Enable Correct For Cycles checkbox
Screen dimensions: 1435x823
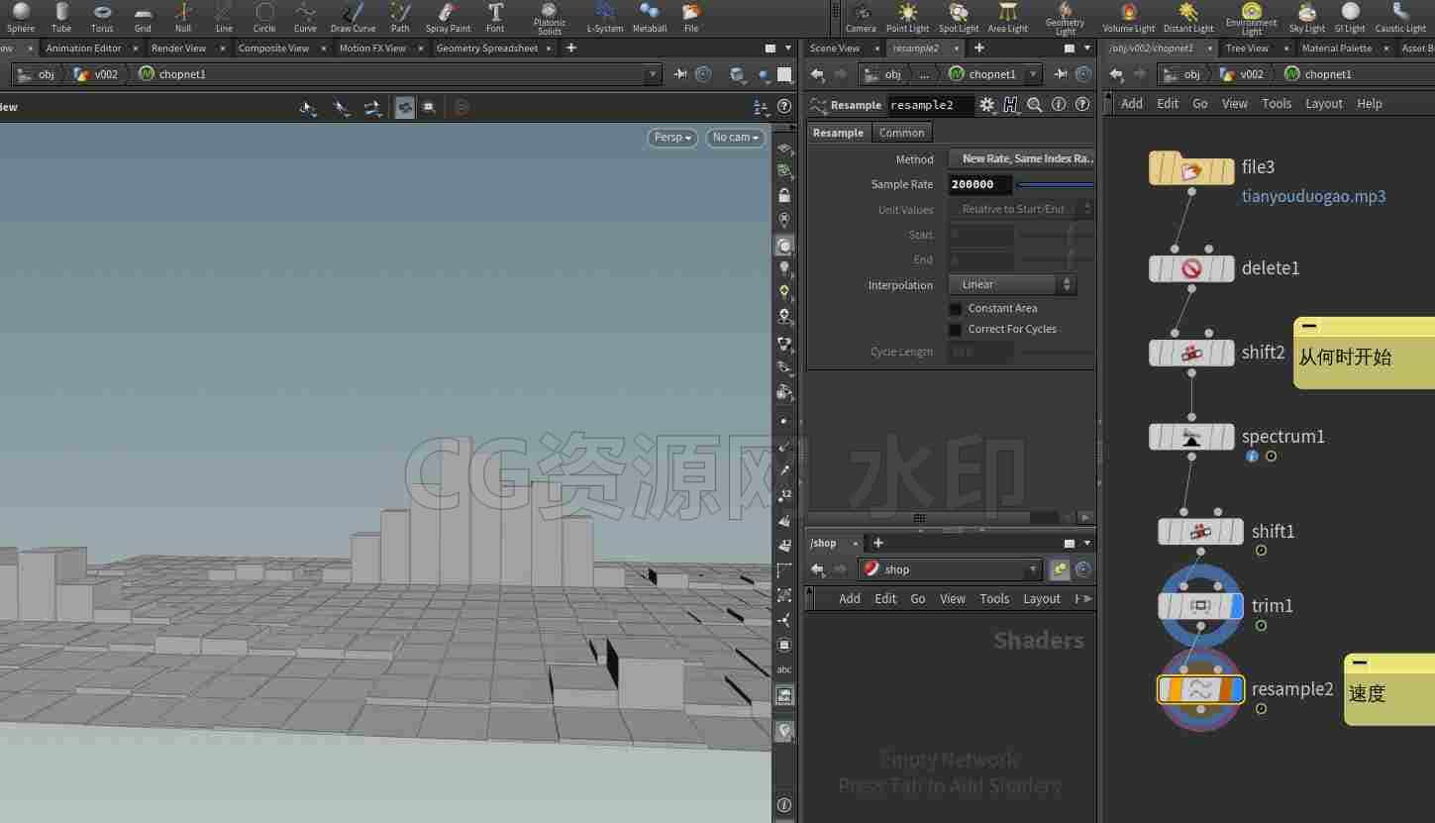[x=956, y=330]
